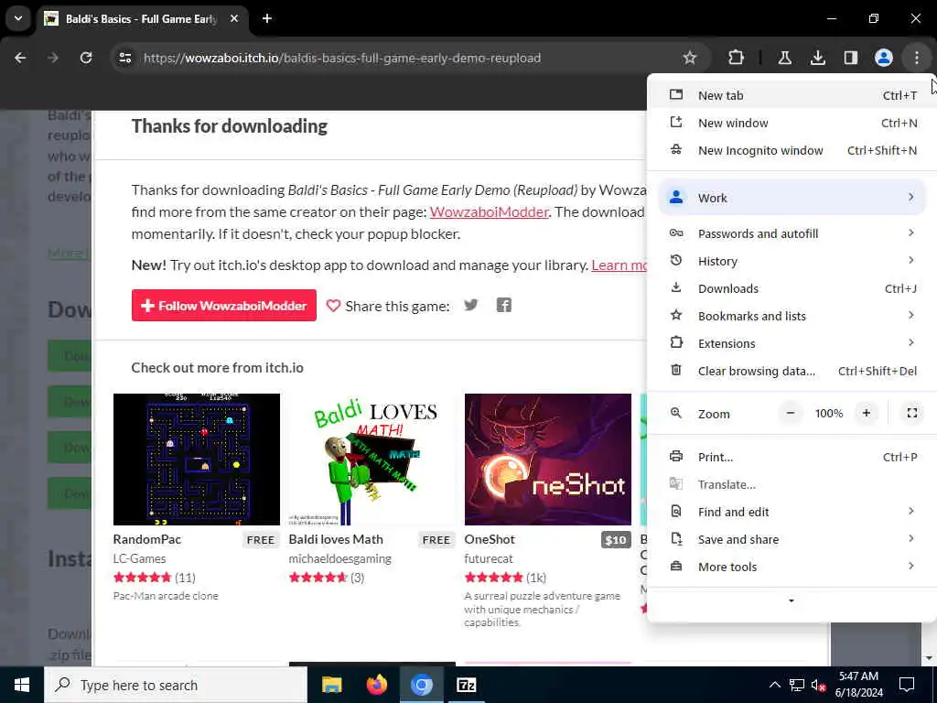Image resolution: width=937 pixels, height=703 pixels.
Task: Go forward with the browser forward arrow
Action: point(53,58)
